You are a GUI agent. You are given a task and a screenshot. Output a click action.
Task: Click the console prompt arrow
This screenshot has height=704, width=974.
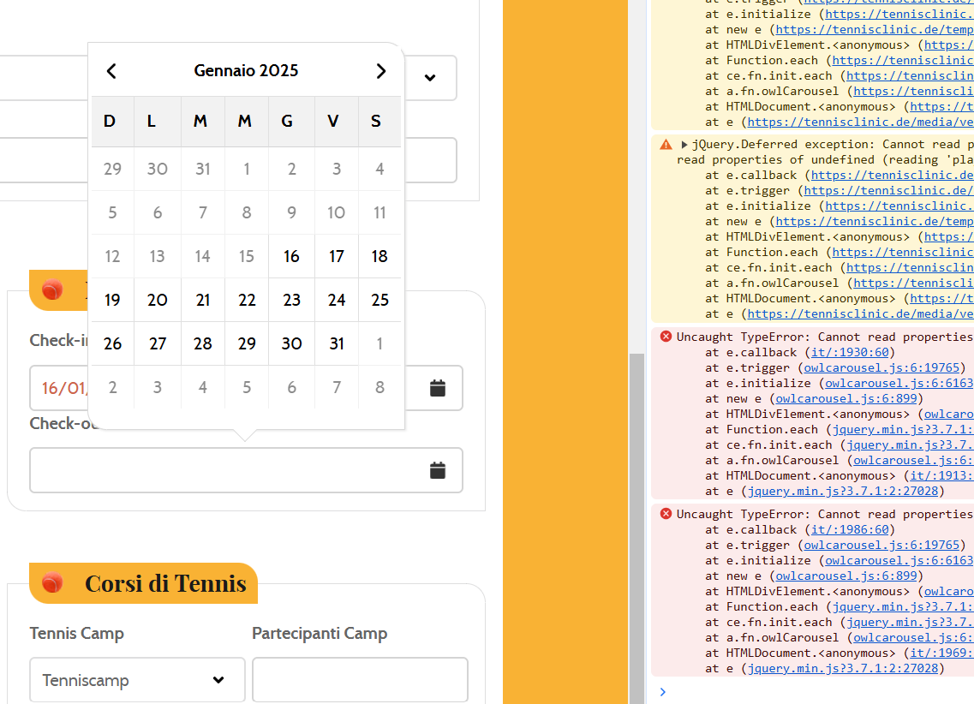(x=663, y=692)
